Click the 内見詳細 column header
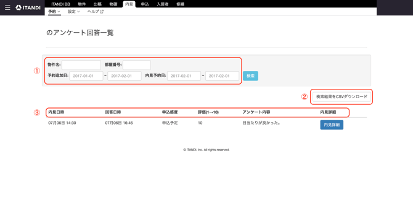Screen dimensions: 413x224 point(328,112)
